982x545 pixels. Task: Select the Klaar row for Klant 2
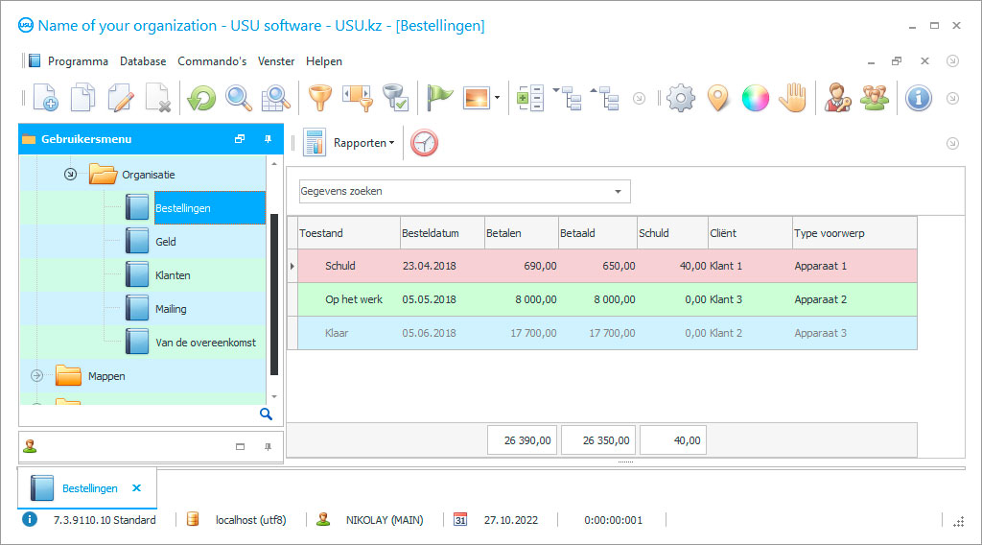click(x=607, y=333)
